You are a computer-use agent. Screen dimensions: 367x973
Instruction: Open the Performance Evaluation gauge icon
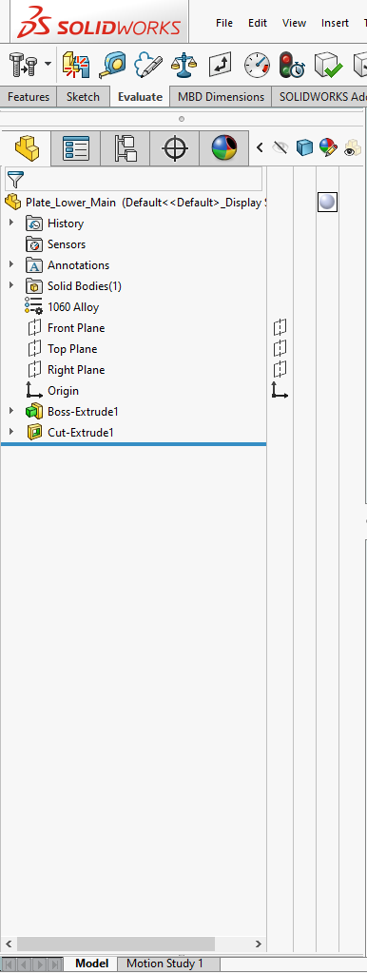pyautogui.click(x=258, y=63)
